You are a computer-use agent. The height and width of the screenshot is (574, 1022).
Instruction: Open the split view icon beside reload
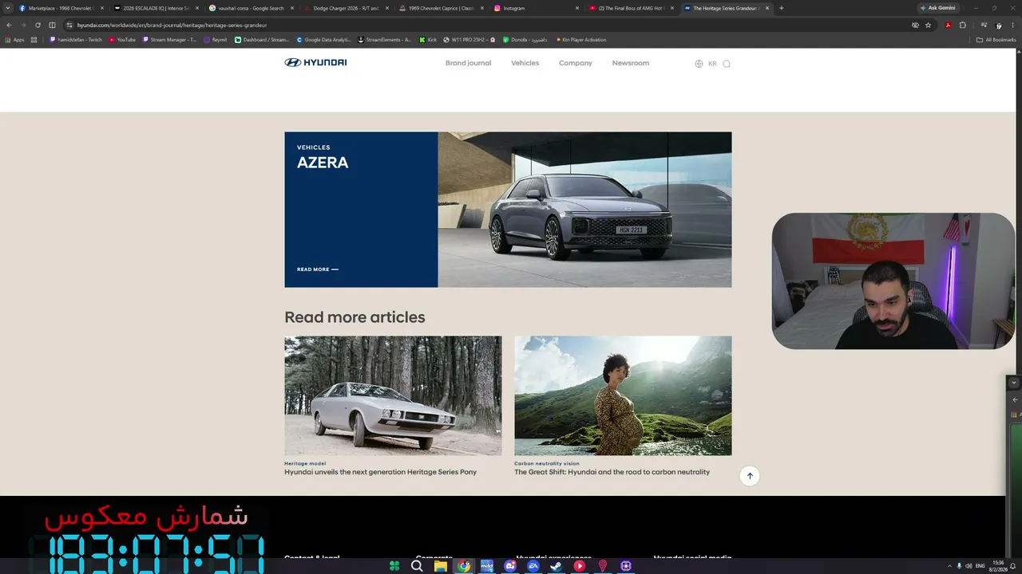pyautogui.click(x=52, y=25)
